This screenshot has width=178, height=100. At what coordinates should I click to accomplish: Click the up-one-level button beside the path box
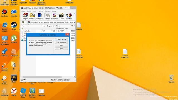[x=23, y=22]
